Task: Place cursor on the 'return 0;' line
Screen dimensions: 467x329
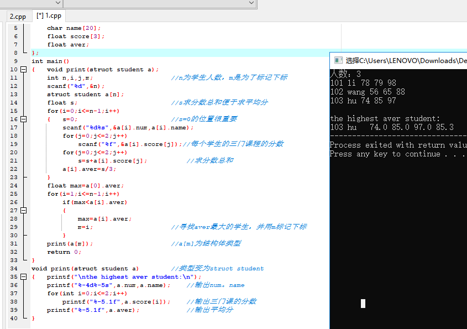Action: click(x=59, y=252)
